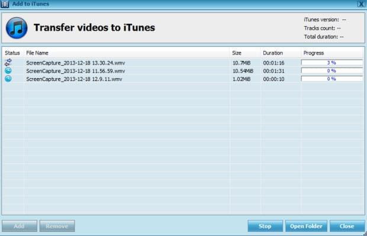Select file ScreenCapture_2013-12-18 13.30.24.wmv
Image resolution: width=367 pixels, height=236 pixels.
click(x=76, y=63)
